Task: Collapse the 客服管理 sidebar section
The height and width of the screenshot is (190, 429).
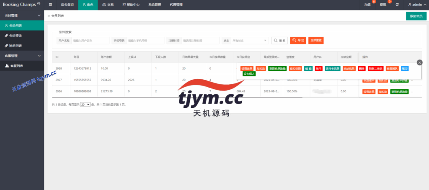Action: pos(22,56)
